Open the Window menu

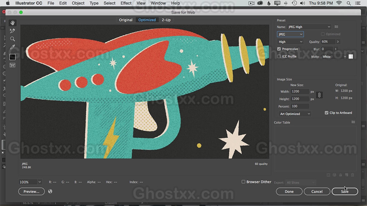click(158, 3)
